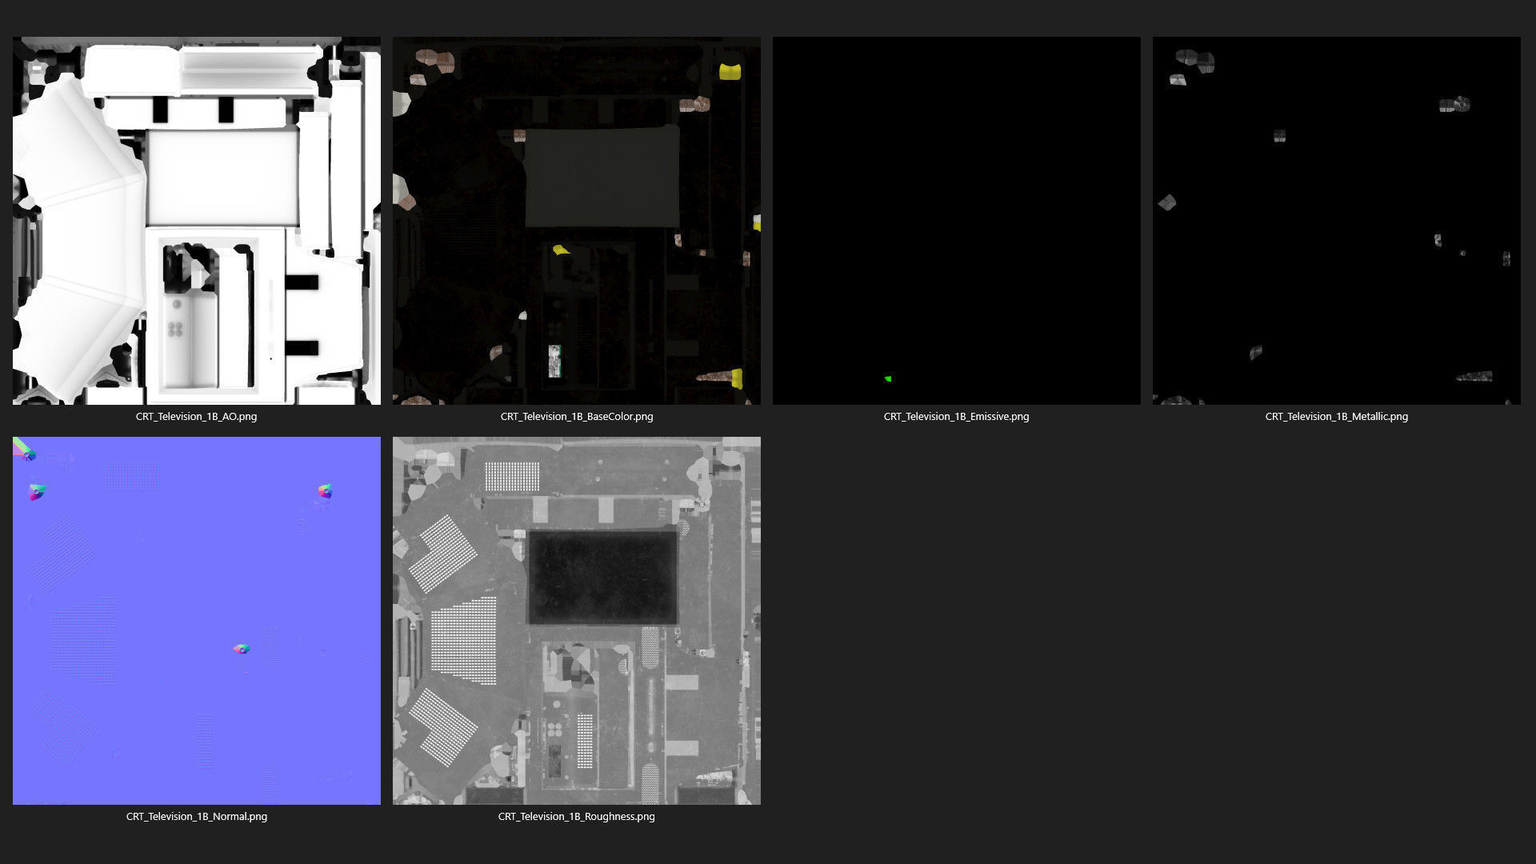Select the Metallic map thumbnail
Image resolution: width=1536 pixels, height=864 pixels.
tap(1336, 220)
